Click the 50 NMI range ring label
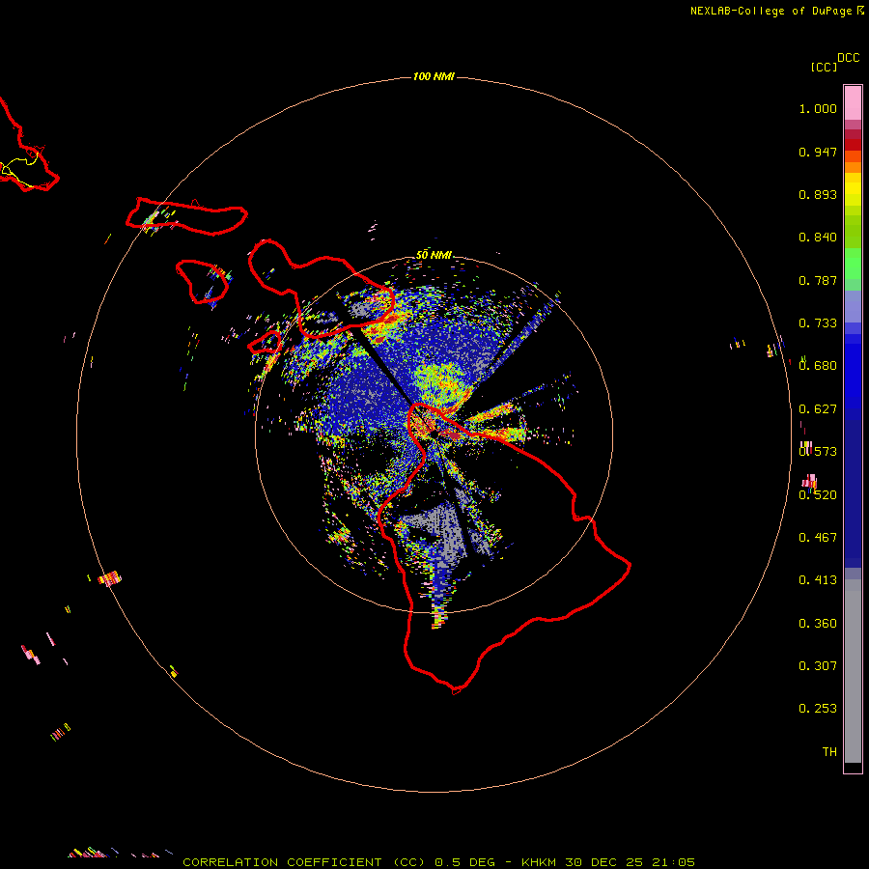 pos(434,255)
